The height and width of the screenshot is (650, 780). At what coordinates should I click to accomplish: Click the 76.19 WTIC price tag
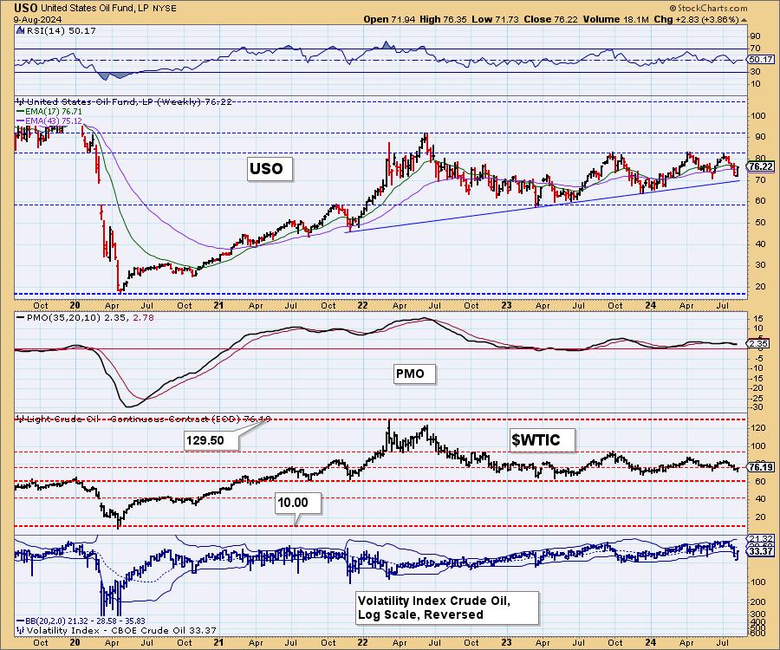coord(761,467)
